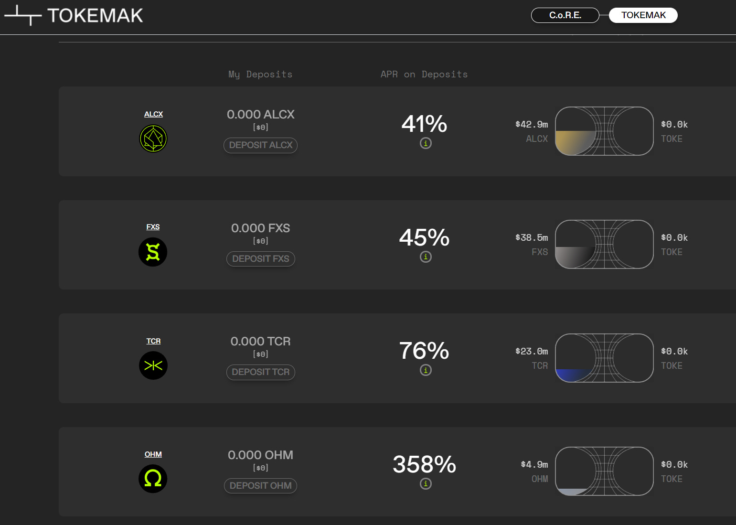Open the TCR reactor page link
The height and width of the screenshot is (525, 736).
[153, 341]
